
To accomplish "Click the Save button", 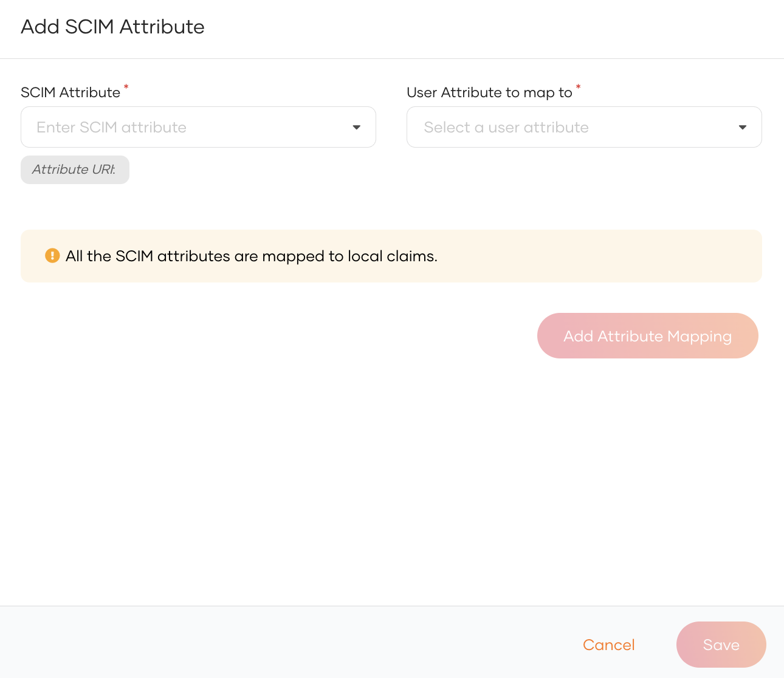I will (721, 645).
